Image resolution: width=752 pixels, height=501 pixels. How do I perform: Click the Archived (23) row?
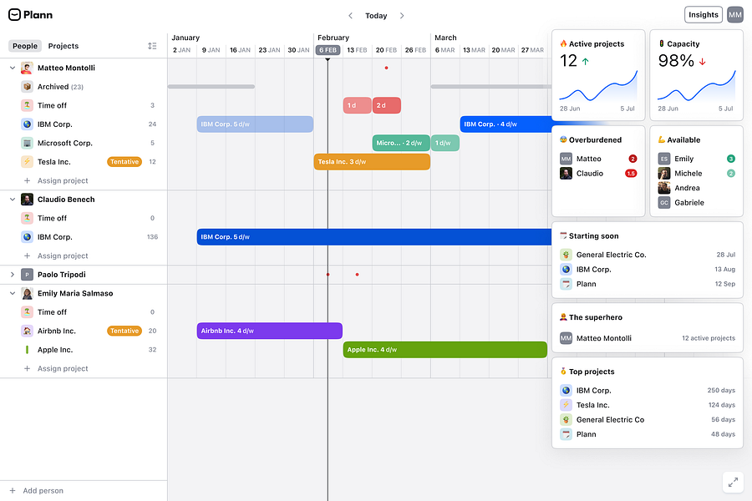click(84, 87)
